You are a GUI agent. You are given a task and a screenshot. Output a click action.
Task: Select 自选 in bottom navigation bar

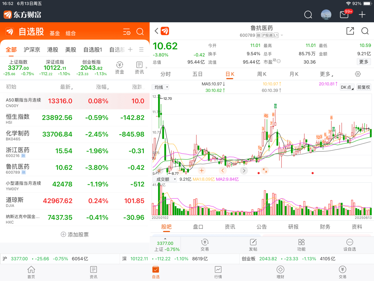(x=156, y=272)
